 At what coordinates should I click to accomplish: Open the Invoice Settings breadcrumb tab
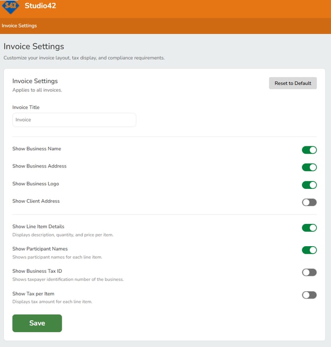pos(19,26)
